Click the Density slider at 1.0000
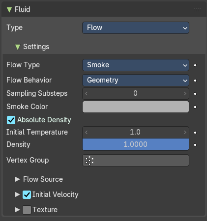The image size is (207, 221). pos(136,144)
